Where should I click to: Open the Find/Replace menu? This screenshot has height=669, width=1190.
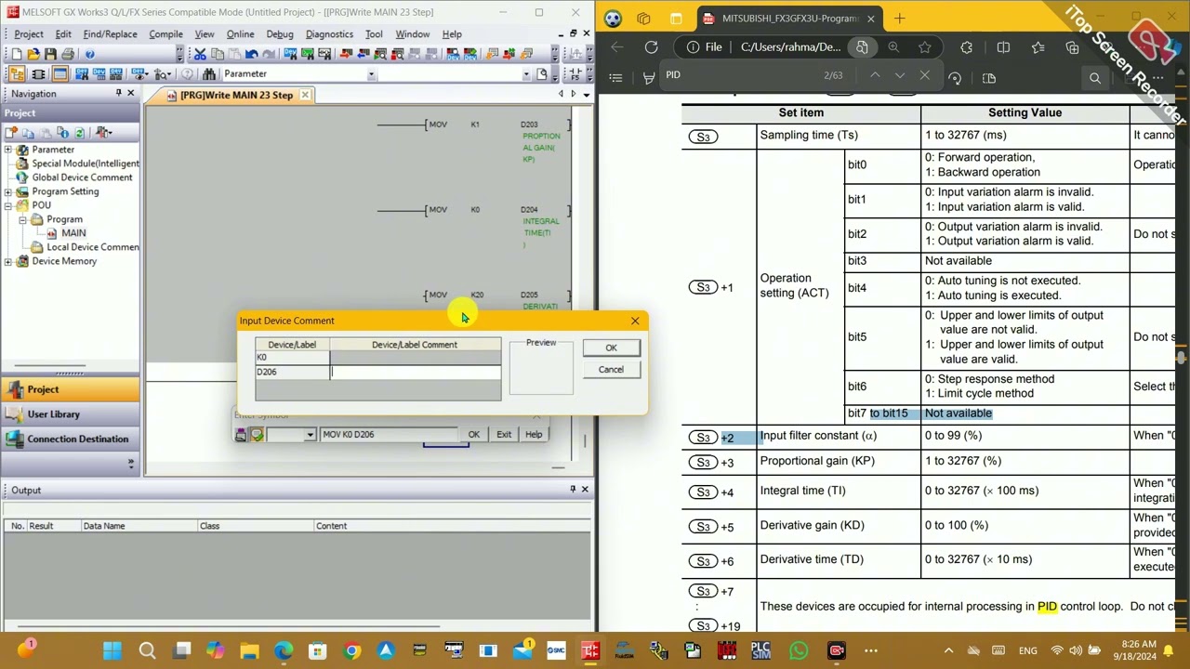coord(110,34)
